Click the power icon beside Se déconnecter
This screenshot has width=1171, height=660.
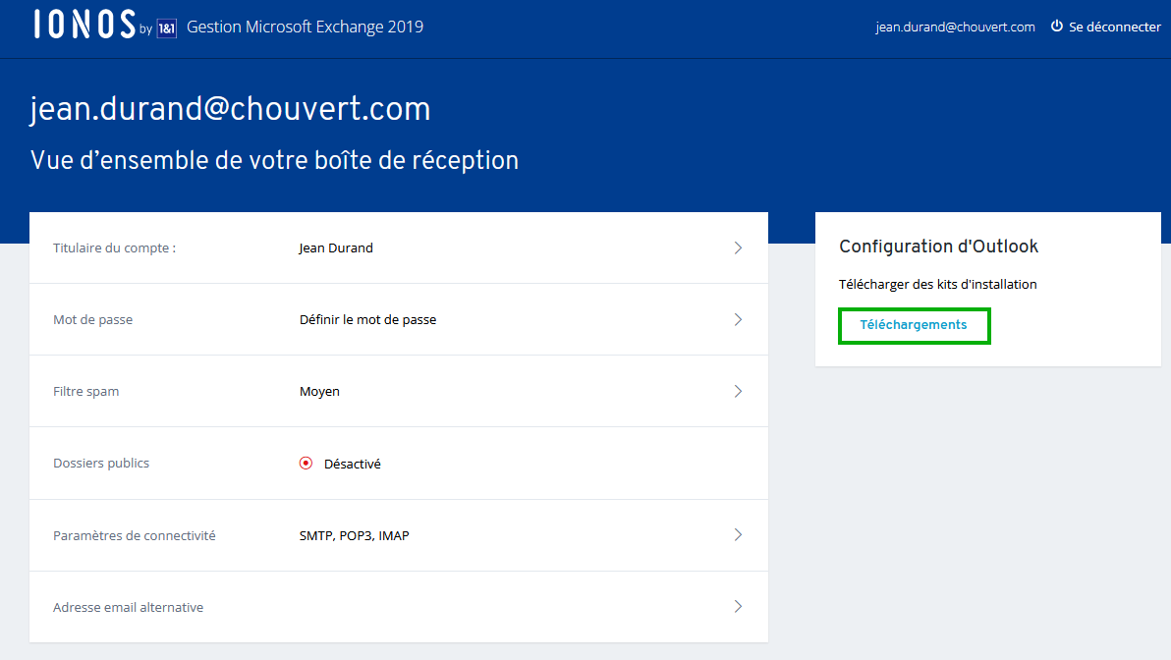tap(1057, 27)
